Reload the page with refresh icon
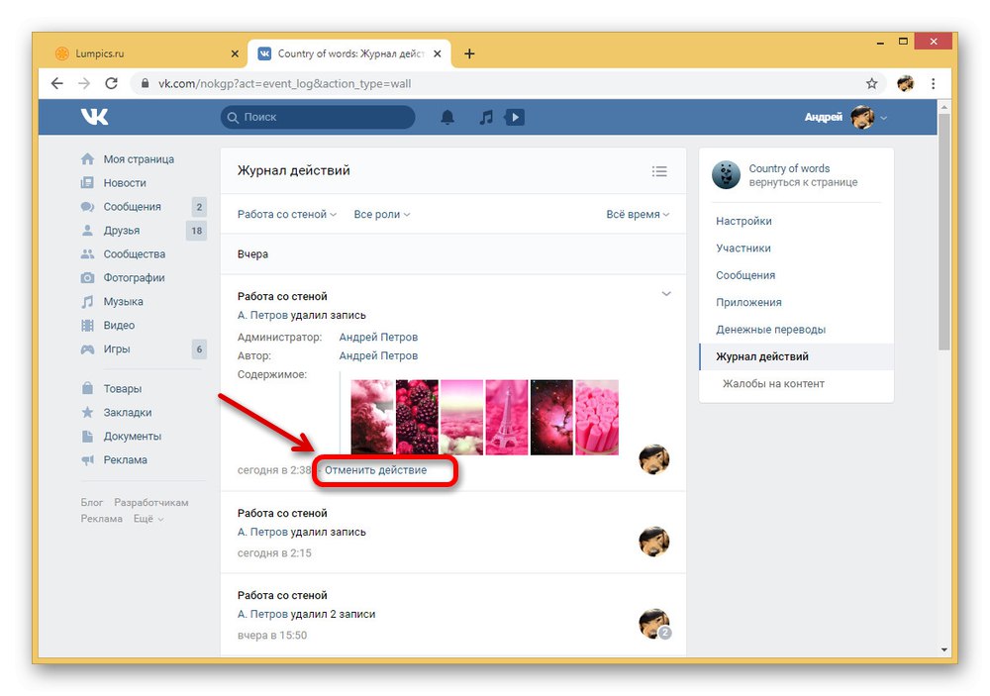The image size is (990, 696). (111, 83)
